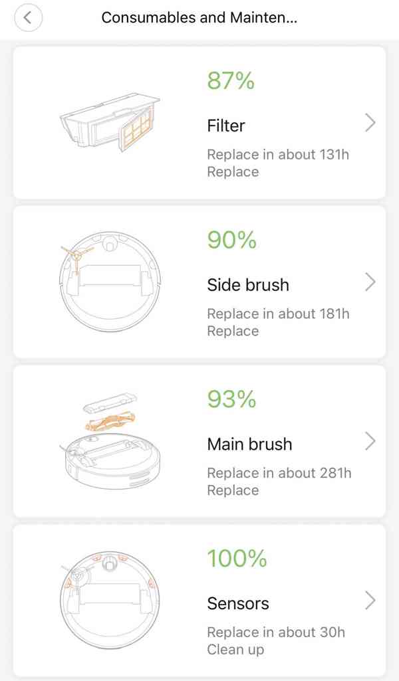Tap the Filter illustration thumbnail
The height and width of the screenshot is (681, 399).
[110, 123]
